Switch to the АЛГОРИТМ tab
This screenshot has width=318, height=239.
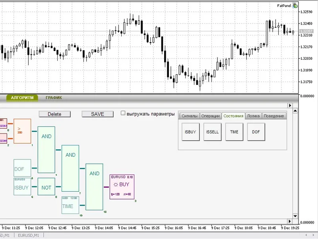pyautogui.click(x=22, y=98)
